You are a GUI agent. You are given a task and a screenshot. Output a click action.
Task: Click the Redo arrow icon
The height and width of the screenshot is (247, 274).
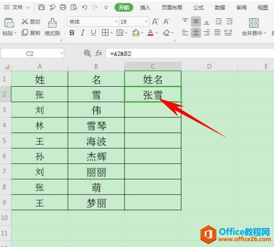[x=95, y=7]
